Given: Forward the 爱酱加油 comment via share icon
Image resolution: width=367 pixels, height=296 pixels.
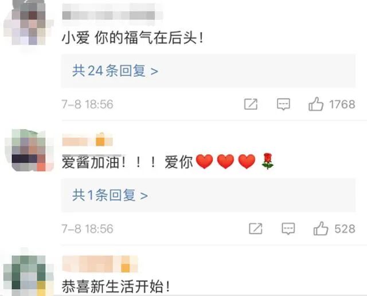Looking at the screenshot, I should point(255,228).
